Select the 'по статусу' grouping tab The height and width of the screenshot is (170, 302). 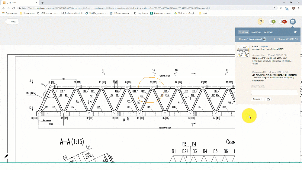point(256,32)
